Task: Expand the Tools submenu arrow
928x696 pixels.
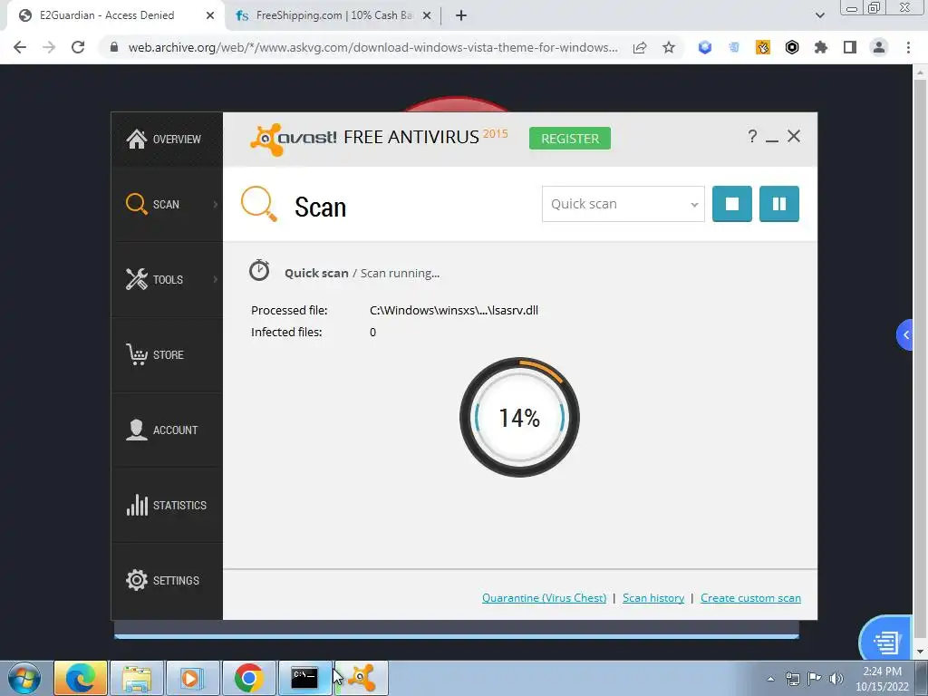Action: coord(216,279)
